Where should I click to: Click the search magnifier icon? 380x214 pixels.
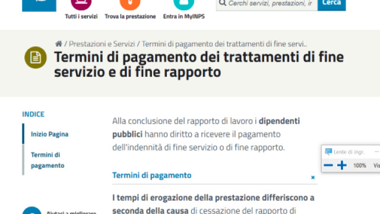pos(222,3)
